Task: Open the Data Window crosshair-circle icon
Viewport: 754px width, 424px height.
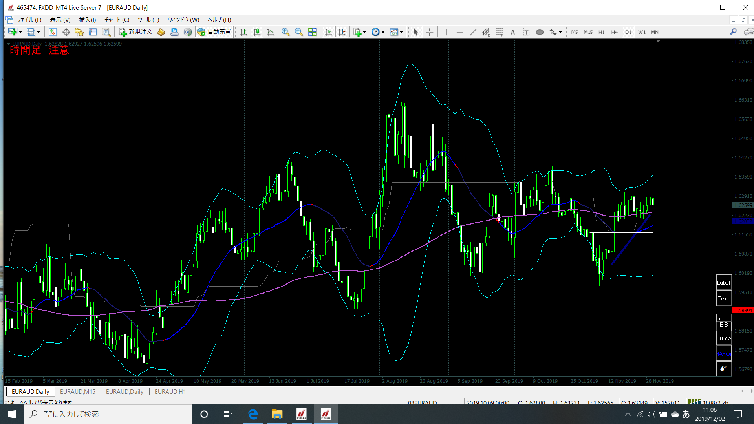Action: click(x=66, y=32)
